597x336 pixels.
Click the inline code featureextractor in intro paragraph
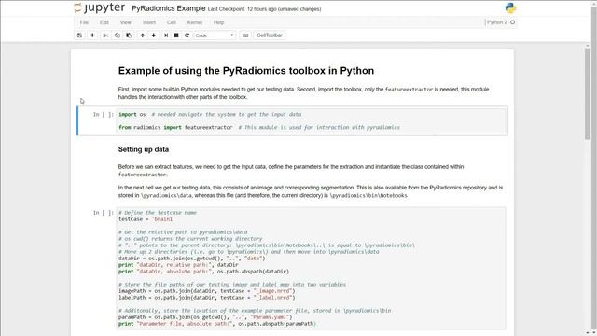tap(409, 90)
